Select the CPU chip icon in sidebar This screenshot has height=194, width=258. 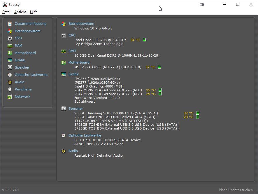[10, 38]
